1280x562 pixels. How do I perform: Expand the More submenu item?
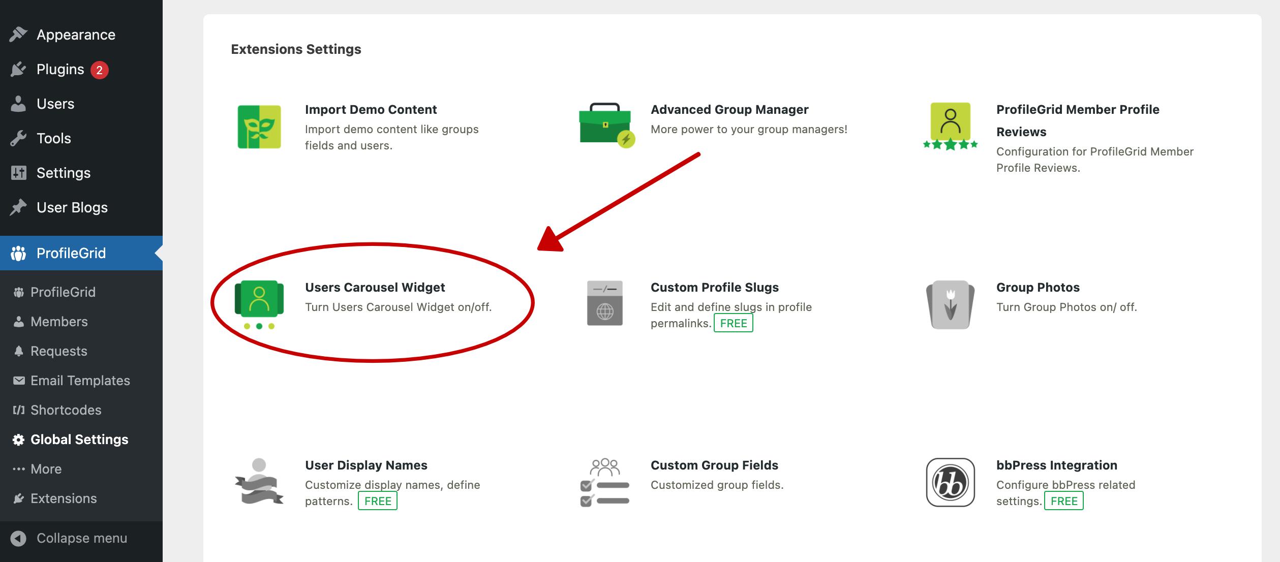46,469
